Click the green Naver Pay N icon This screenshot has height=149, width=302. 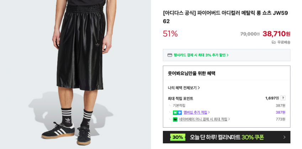[x=175, y=119]
